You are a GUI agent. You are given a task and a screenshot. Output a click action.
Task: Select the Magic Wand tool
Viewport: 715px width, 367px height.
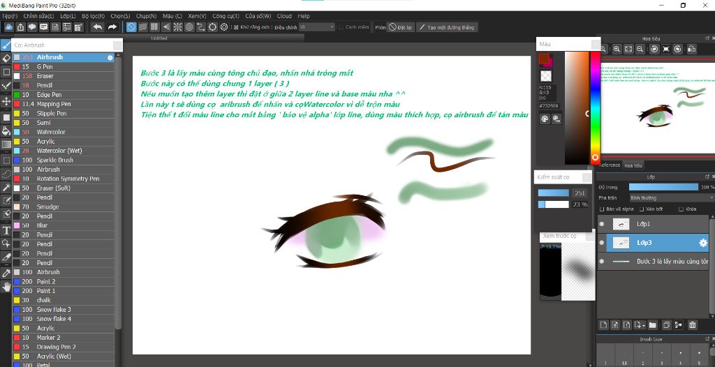click(6, 188)
